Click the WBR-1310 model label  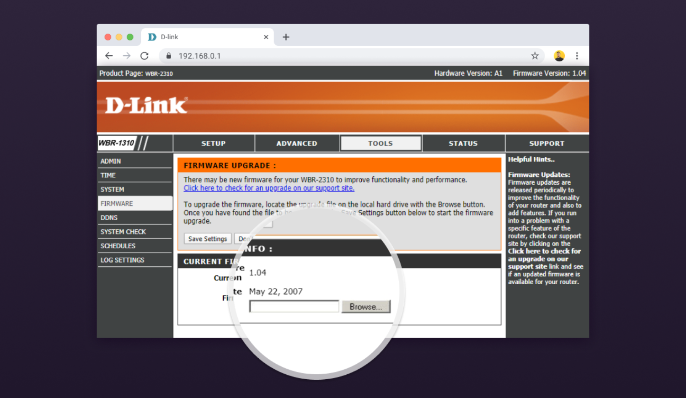click(117, 143)
